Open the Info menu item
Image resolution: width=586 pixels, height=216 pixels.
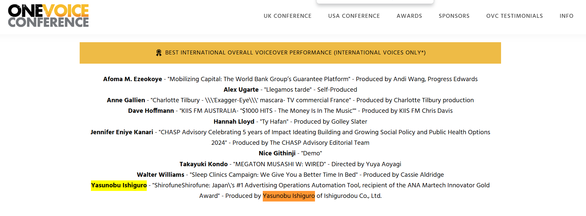point(566,16)
